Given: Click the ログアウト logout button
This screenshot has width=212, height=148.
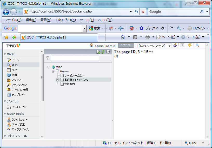Looking at the screenshot, I should [x=126, y=45].
